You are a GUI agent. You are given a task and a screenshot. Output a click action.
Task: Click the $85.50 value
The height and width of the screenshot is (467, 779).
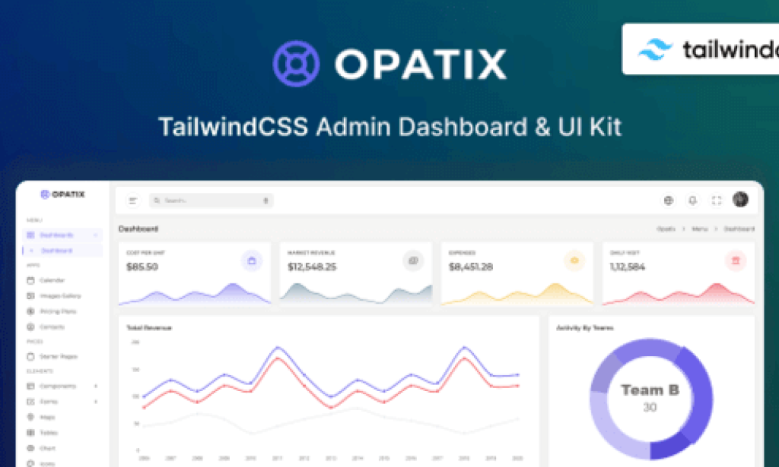[142, 267]
